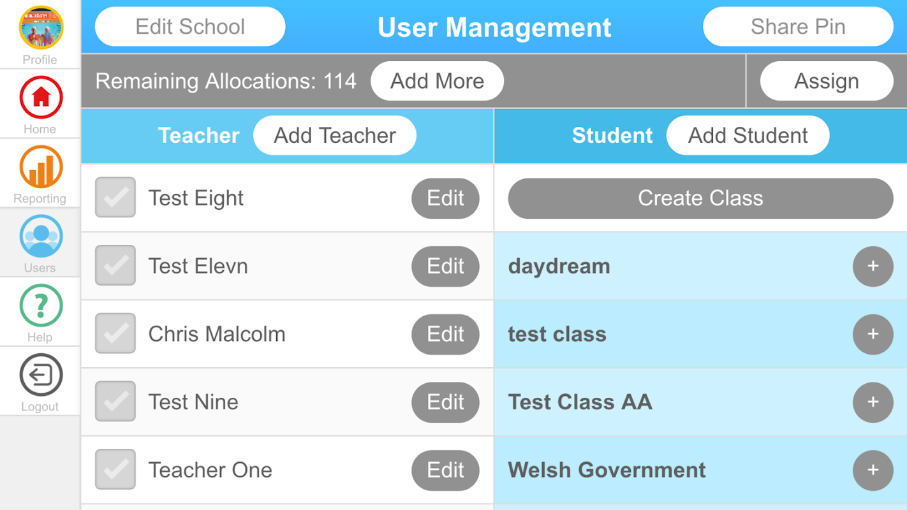Open the Profile avatar in sidebar

[x=41, y=28]
